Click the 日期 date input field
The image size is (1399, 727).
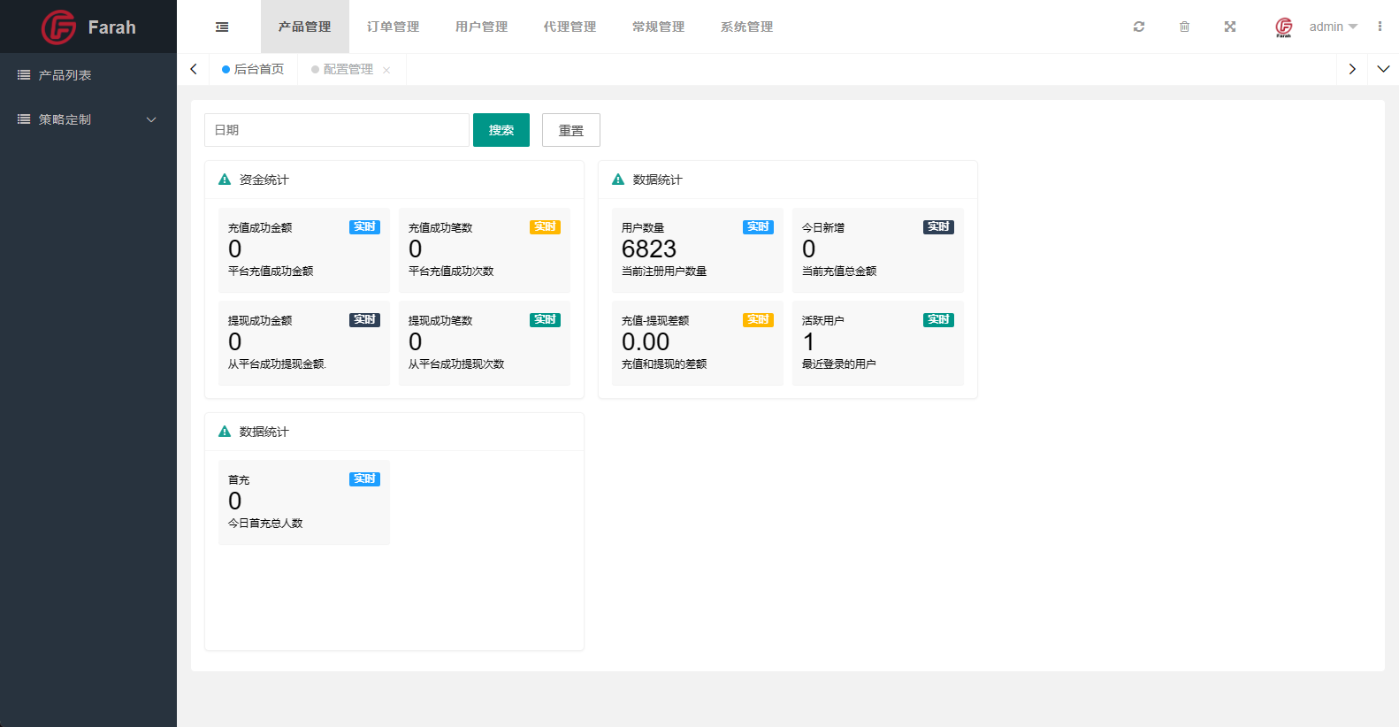pyautogui.click(x=336, y=130)
